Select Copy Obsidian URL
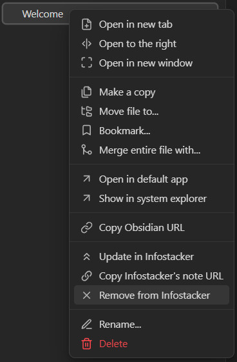 (x=151, y=228)
